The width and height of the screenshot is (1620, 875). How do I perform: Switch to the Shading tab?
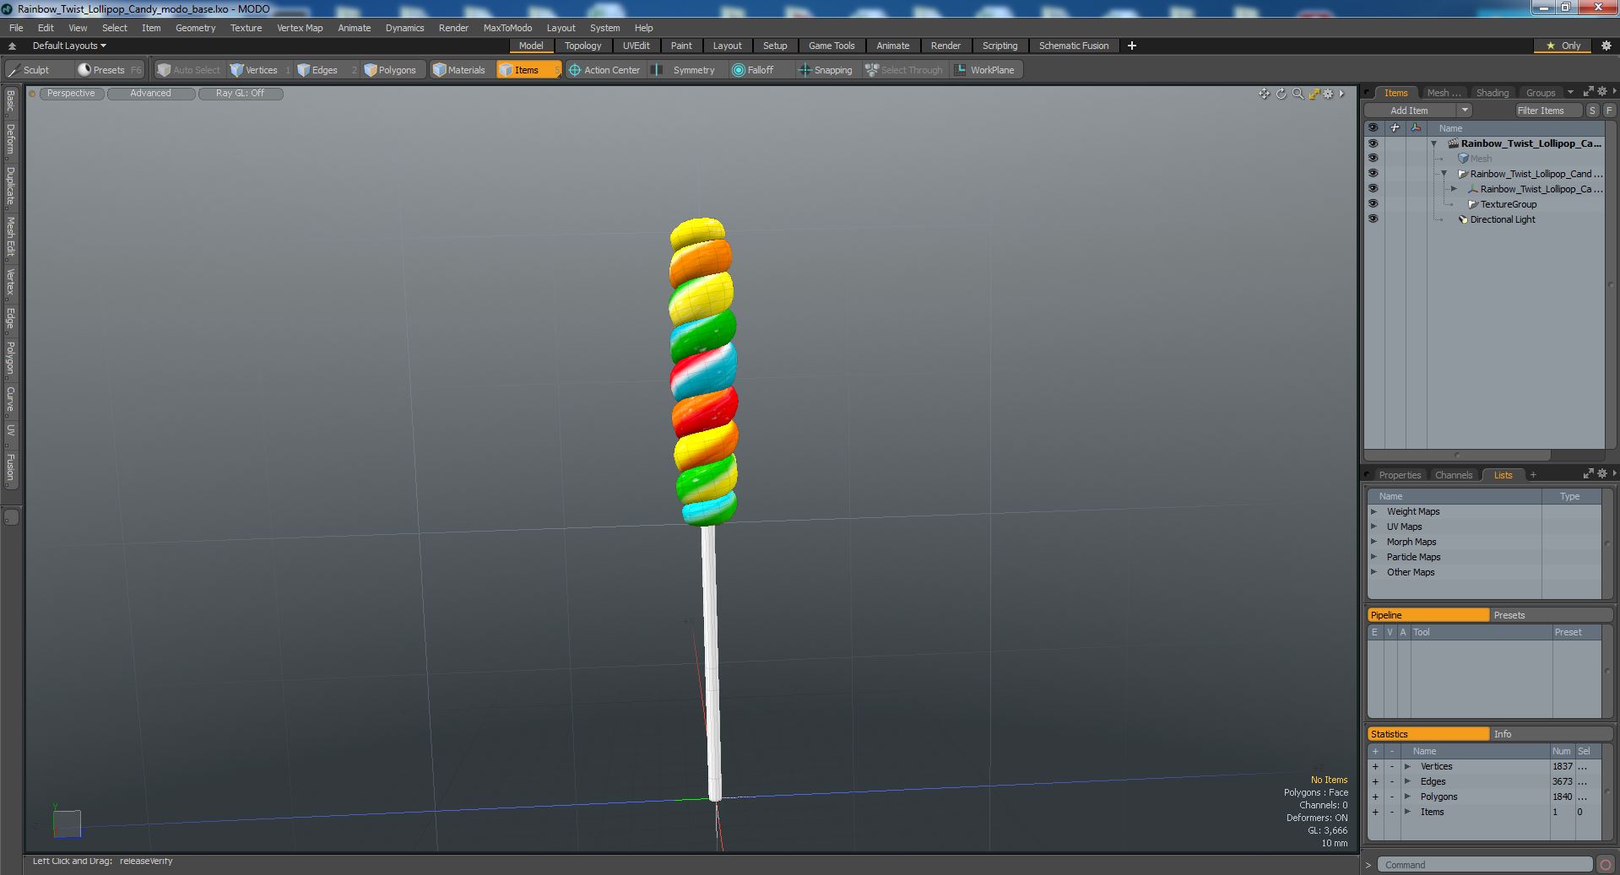point(1492,93)
